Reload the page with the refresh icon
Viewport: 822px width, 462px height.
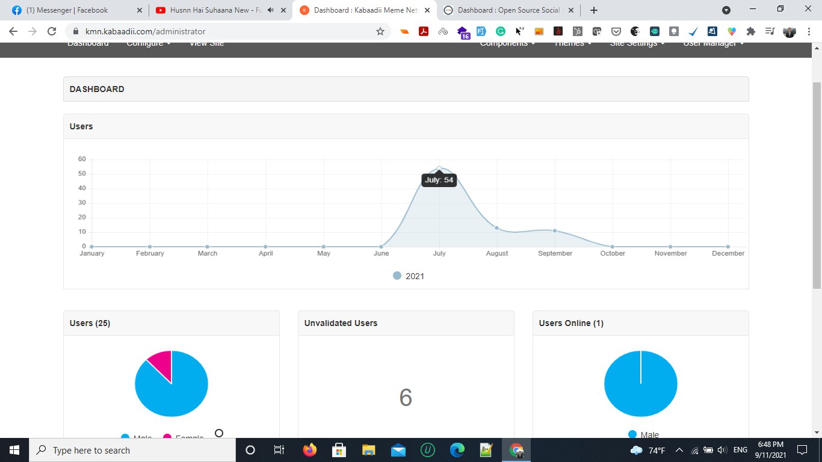[x=52, y=31]
